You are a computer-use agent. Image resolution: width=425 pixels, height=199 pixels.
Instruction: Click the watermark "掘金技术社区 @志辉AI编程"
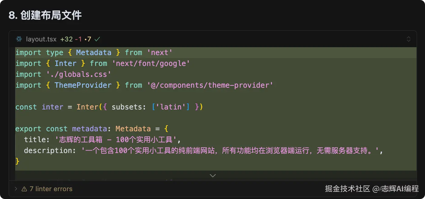point(372,189)
